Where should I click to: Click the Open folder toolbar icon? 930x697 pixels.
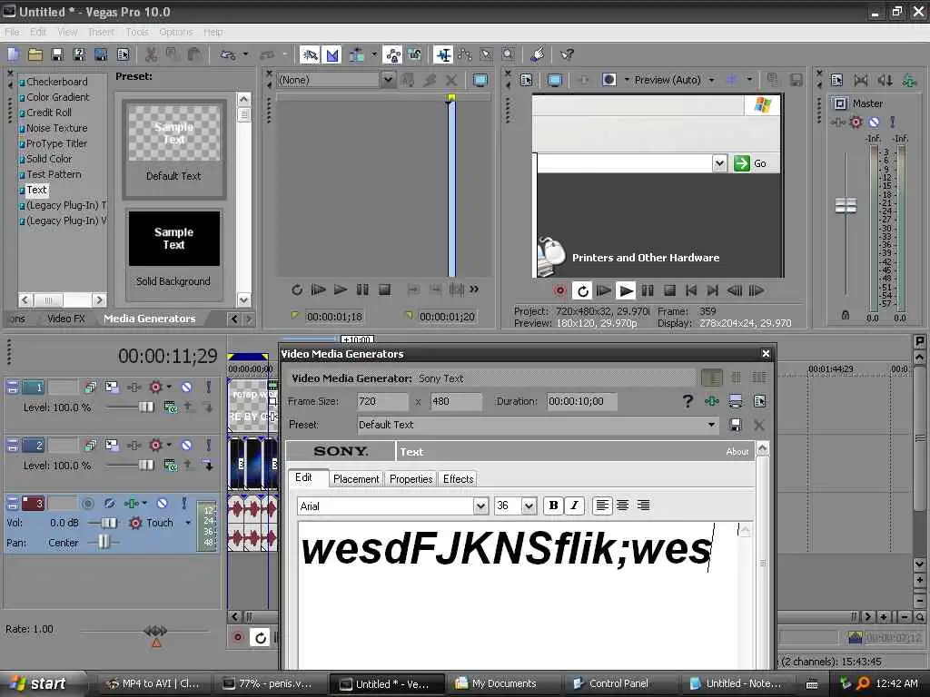coord(35,55)
